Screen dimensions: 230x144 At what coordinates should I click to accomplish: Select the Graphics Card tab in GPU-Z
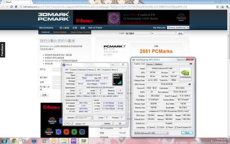(x=139, y=64)
